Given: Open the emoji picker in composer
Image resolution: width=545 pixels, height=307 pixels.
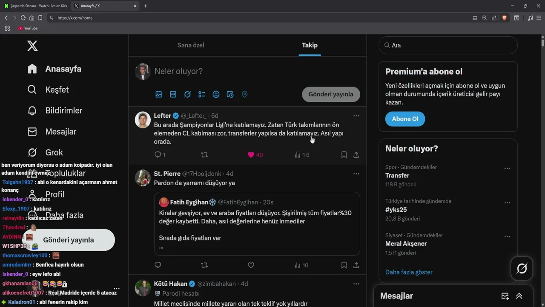Looking at the screenshot, I should pyautogui.click(x=216, y=94).
